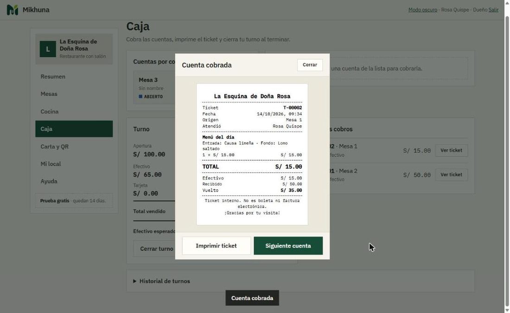Open the Resumen section
The width and height of the screenshot is (510, 313).
[74, 77]
